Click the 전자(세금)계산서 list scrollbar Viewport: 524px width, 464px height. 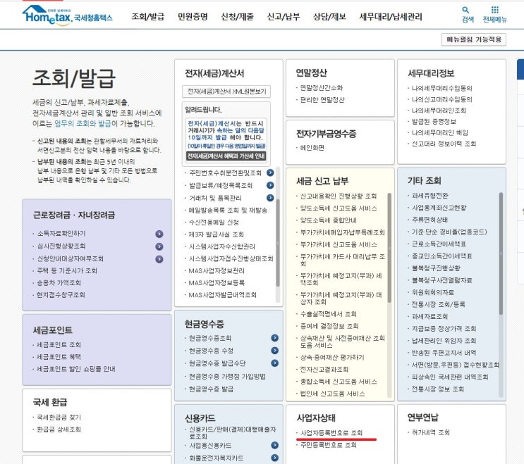coord(278,242)
